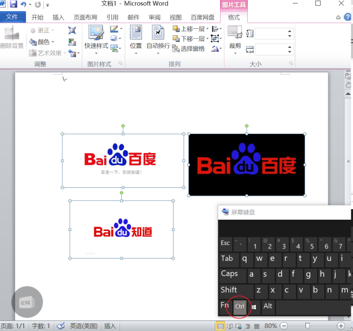Switch to Outline view icon

[x=248, y=326]
